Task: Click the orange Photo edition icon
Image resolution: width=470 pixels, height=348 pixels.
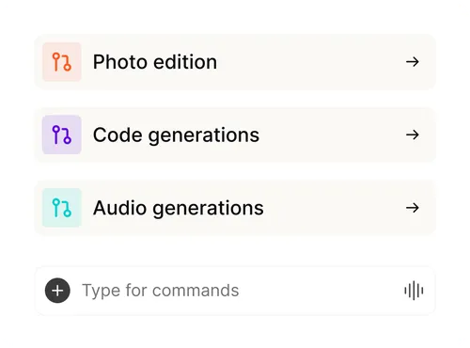Action: pyautogui.click(x=62, y=62)
